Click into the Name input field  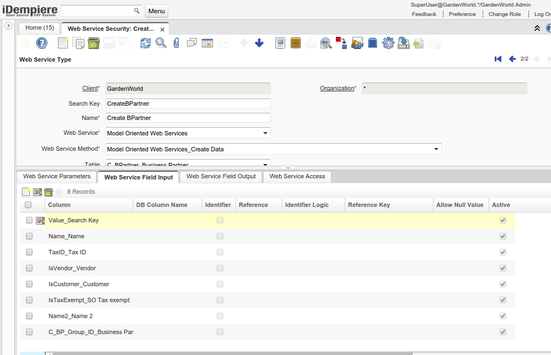[188, 118]
